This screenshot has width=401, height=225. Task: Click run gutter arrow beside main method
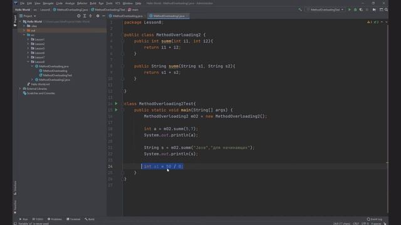click(x=117, y=110)
